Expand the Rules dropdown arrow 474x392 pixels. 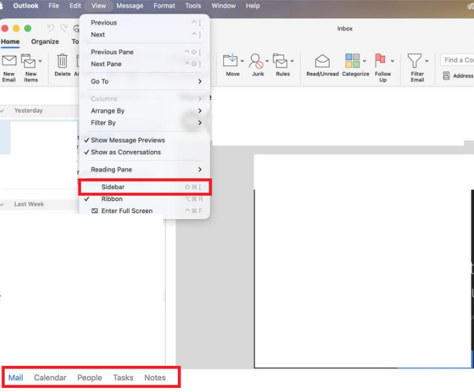292,61
